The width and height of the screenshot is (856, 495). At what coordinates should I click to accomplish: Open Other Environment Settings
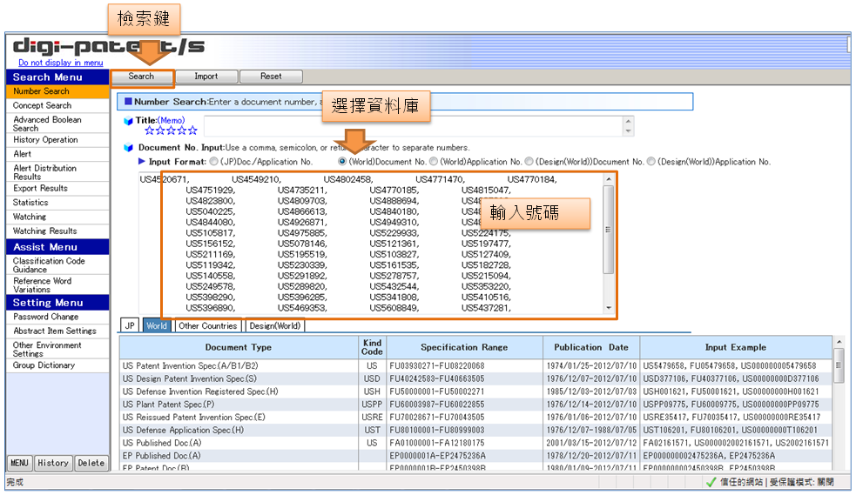[x=57, y=349]
